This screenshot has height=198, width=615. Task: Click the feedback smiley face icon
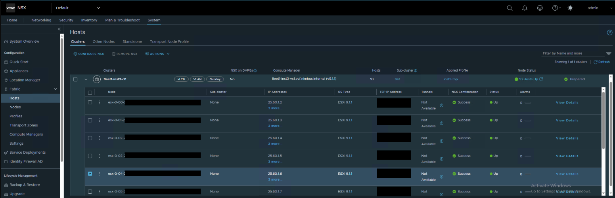pos(540,8)
